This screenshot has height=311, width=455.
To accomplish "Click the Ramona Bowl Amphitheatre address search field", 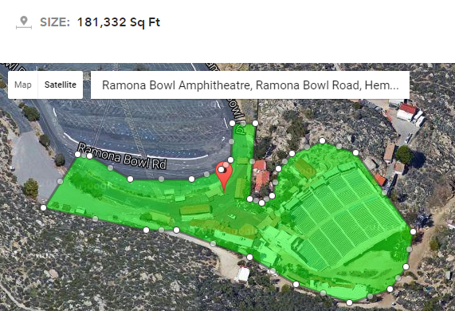I will coord(250,85).
